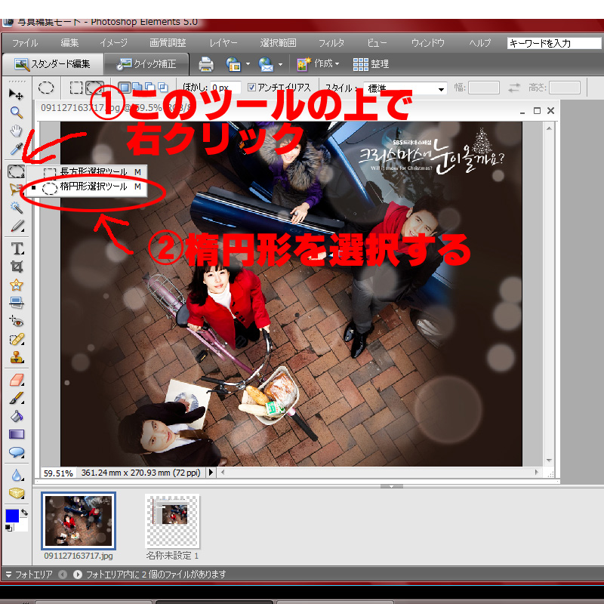Open the status bar info popup arrow
Screen dimensions: 604x604
coord(211,473)
